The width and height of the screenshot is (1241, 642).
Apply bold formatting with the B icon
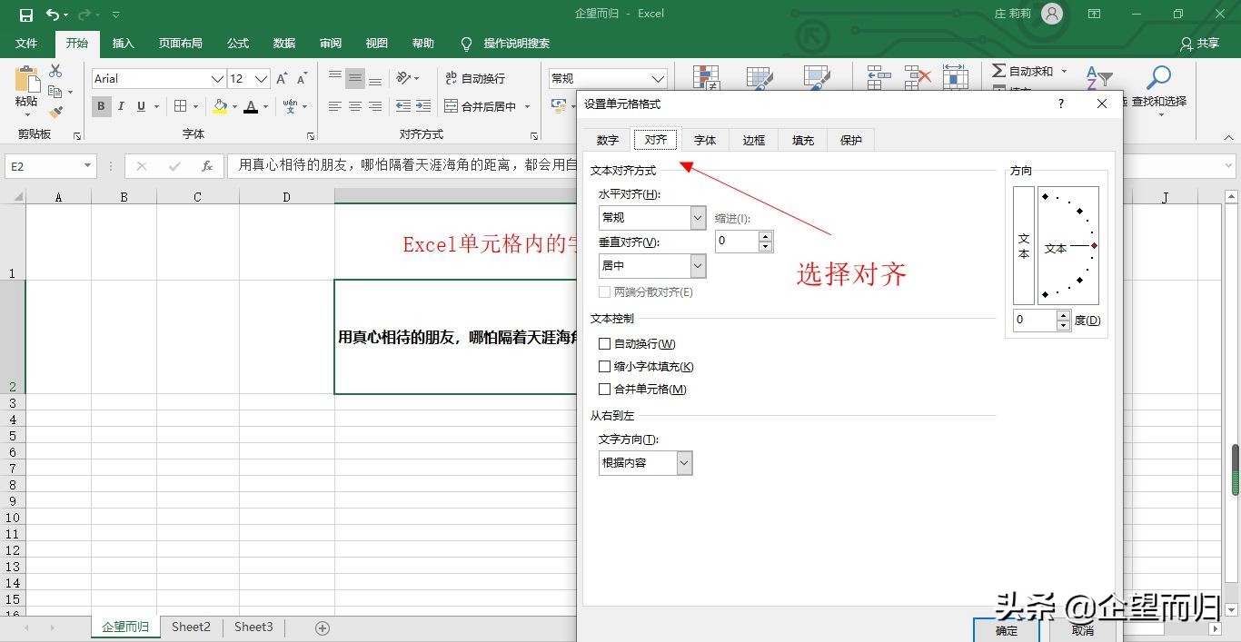[101, 106]
